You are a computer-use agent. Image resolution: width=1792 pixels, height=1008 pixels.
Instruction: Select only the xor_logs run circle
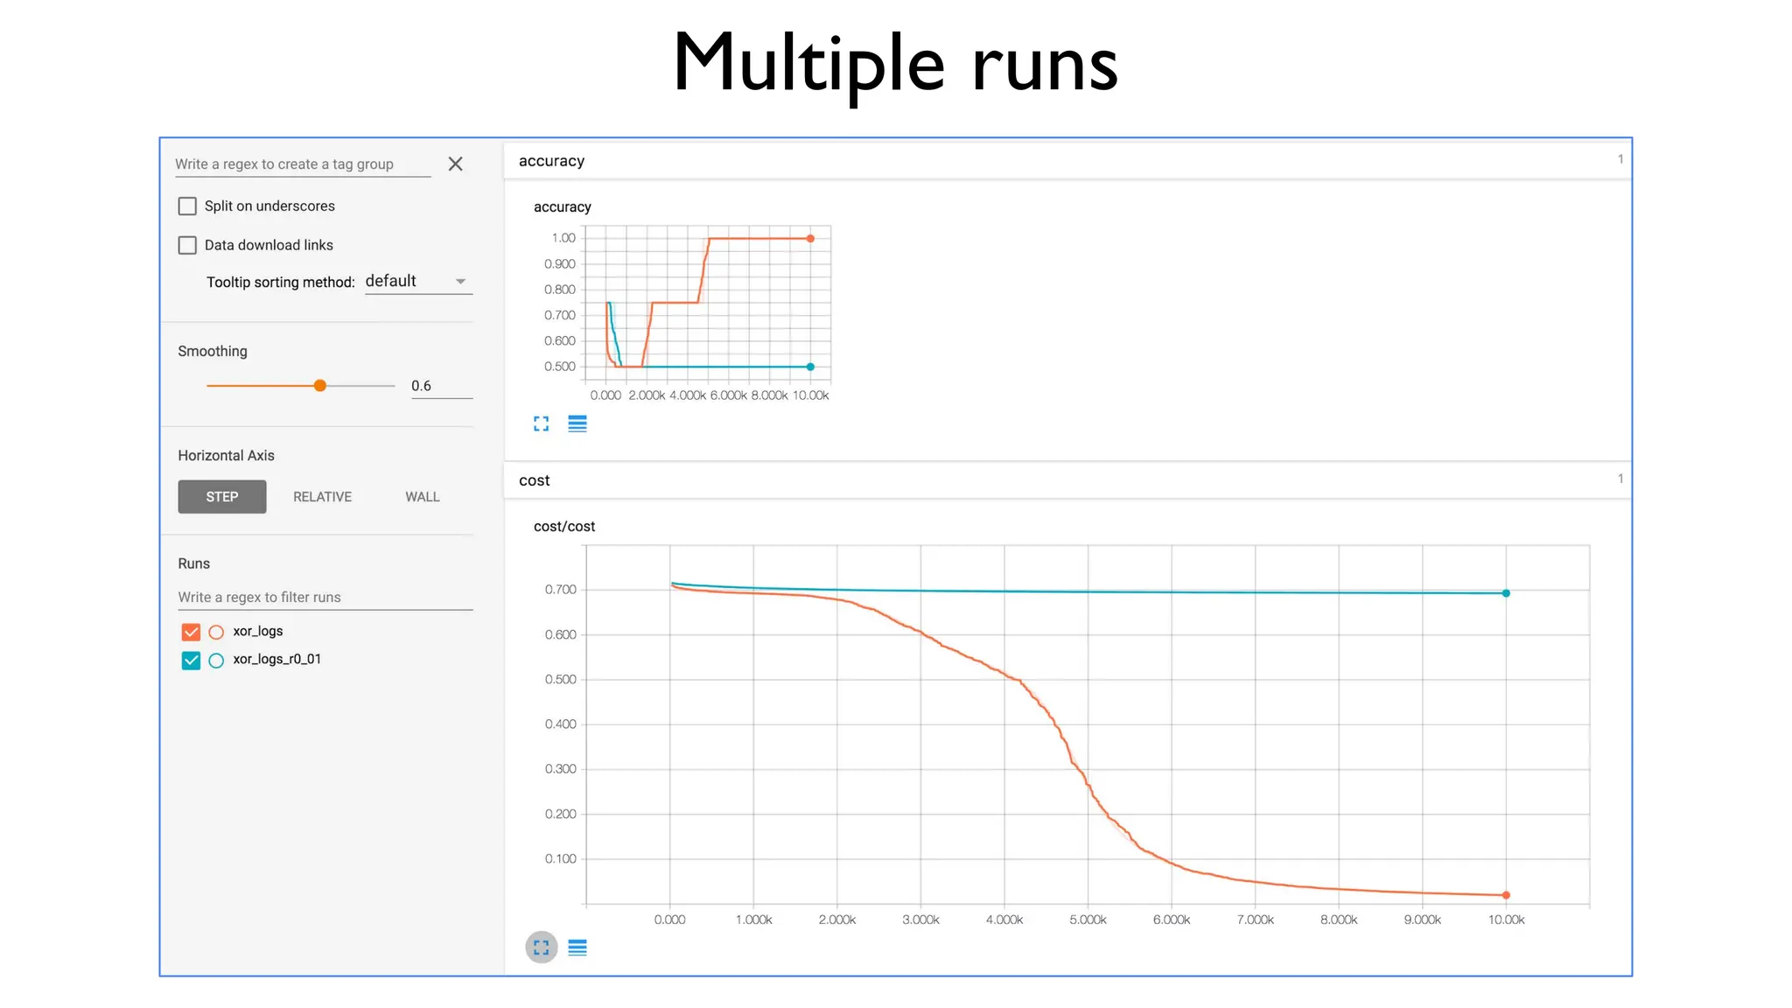[x=216, y=632]
